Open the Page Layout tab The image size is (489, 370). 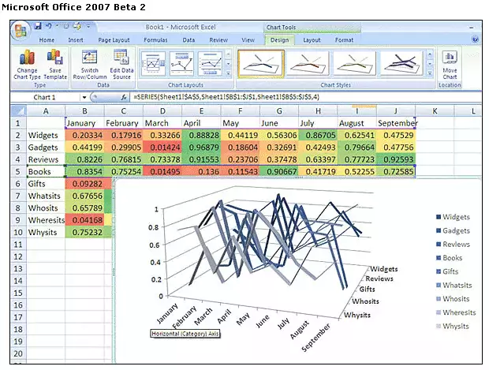tap(115, 39)
